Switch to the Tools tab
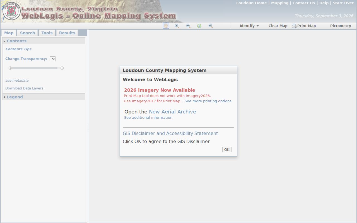 click(47, 33)
